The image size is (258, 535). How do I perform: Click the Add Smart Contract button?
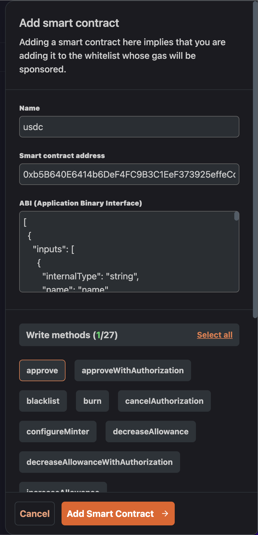[118, 514]
